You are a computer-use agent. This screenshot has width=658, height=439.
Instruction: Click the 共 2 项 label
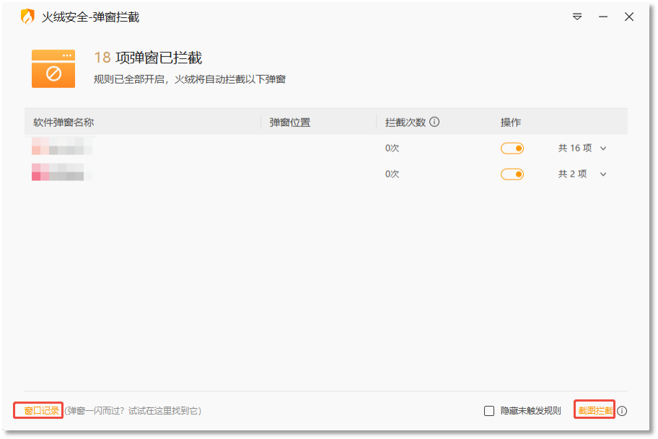click(572, 174)
